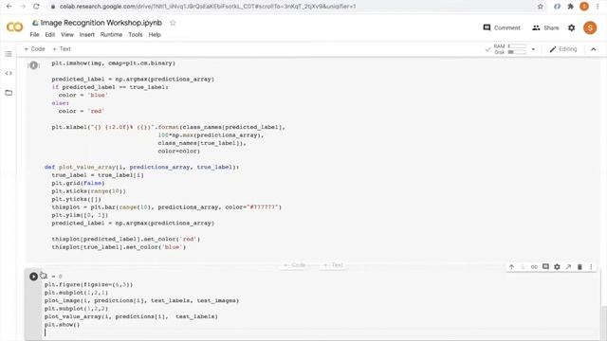Star the notebook next to its title
This screenshot has height=341, width=607.
(173, 23)
